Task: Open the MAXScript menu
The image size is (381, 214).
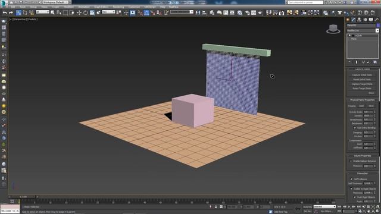Action: pos(150,7)
